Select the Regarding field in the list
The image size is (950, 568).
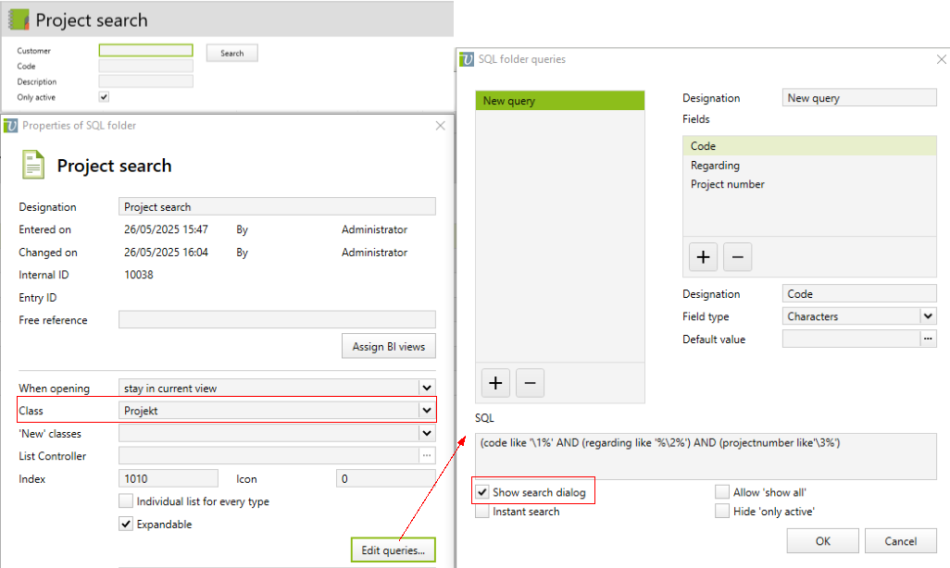(x=715, y=166)
